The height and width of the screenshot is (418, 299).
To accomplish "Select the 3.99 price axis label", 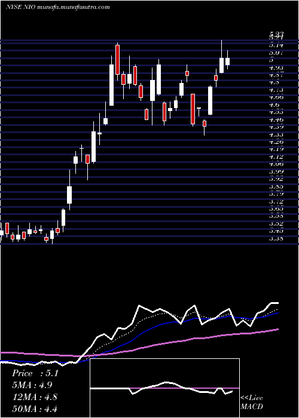I will pos(276,172).
